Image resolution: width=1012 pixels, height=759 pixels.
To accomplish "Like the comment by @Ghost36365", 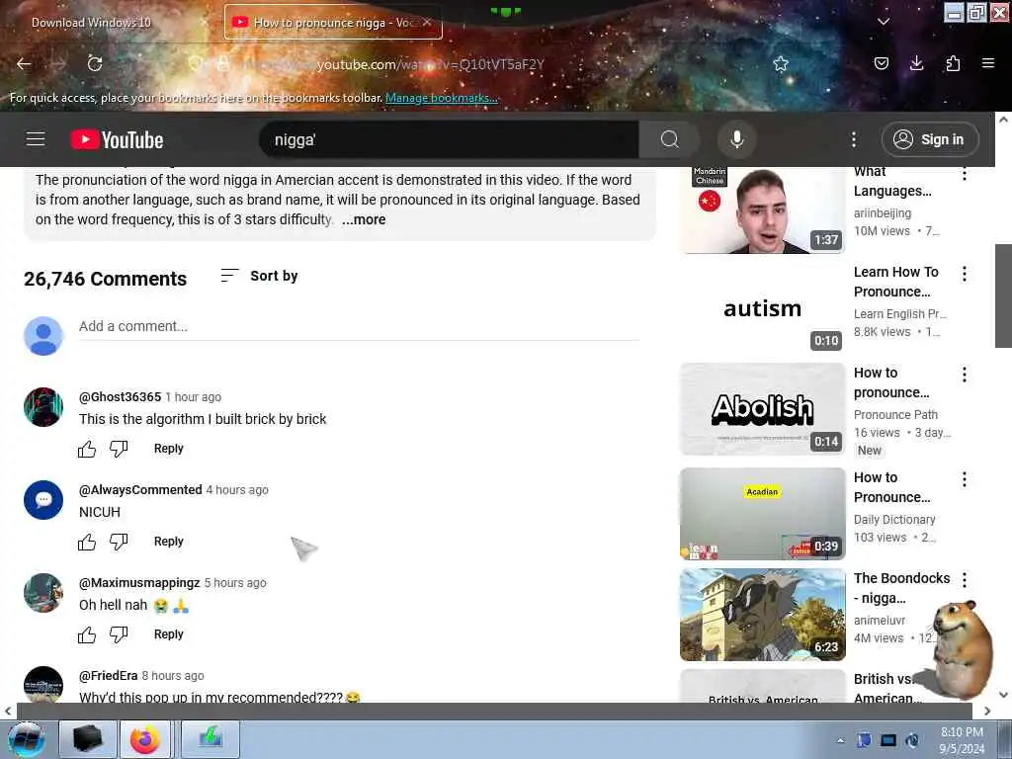I will [x=87, y=449].
